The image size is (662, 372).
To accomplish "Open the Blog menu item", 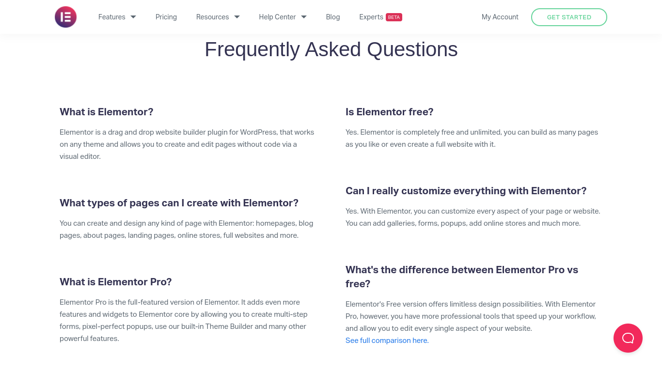I will (x=333, y=17).
